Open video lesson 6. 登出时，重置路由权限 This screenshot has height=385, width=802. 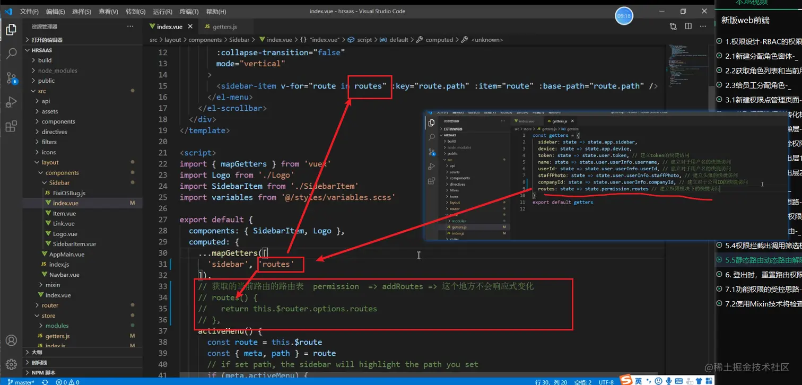[759, 274]
